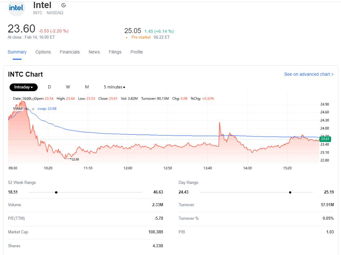Go to the News tab

click(x=94, y=52)
